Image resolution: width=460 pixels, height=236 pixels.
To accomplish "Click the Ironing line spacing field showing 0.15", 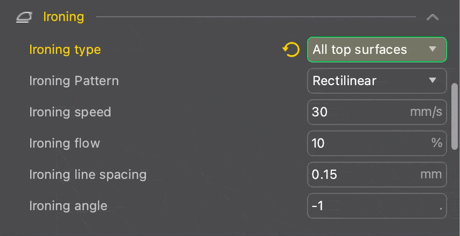I will coord(361,175).
